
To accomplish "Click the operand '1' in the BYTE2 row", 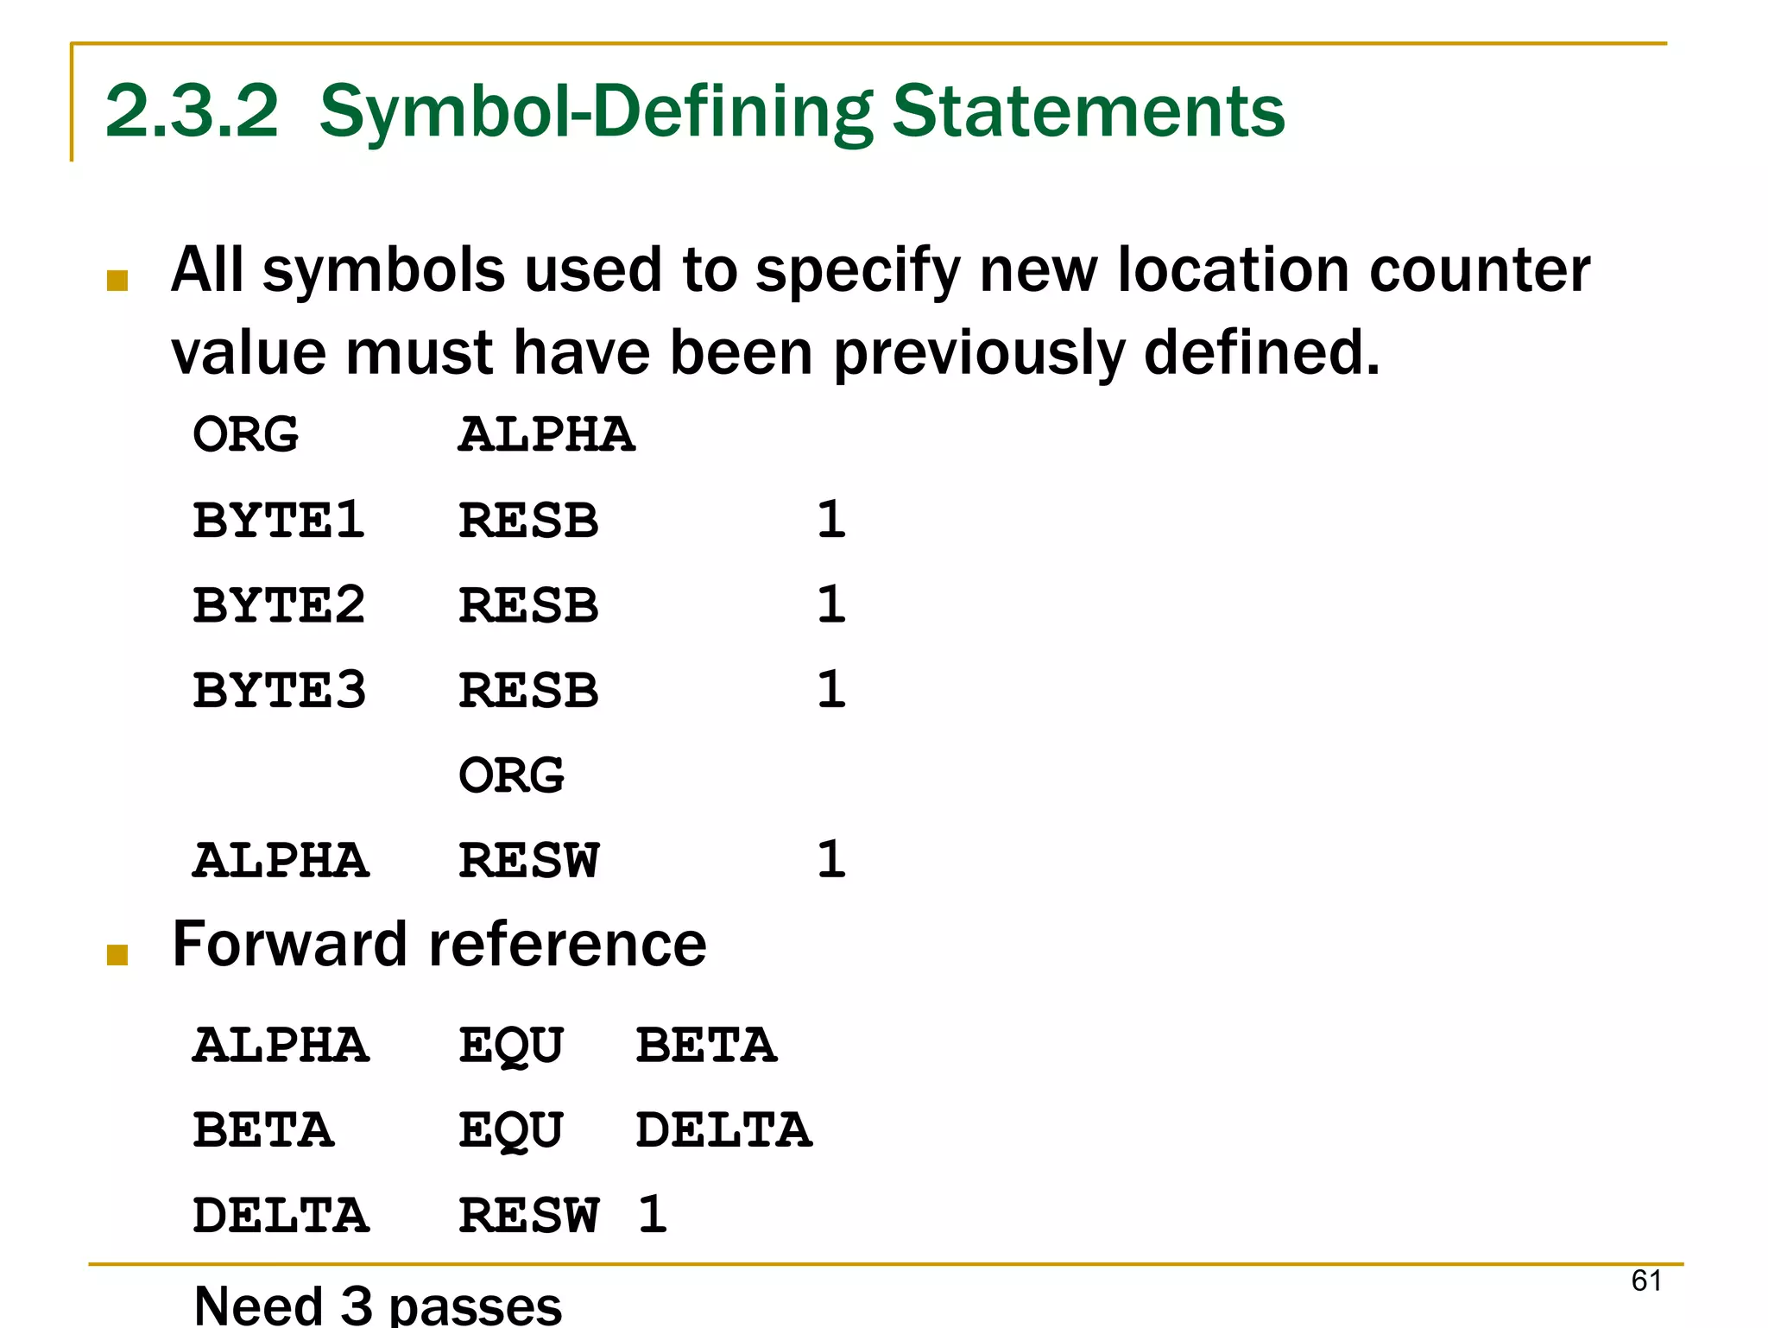I will [x=831, y=604].
